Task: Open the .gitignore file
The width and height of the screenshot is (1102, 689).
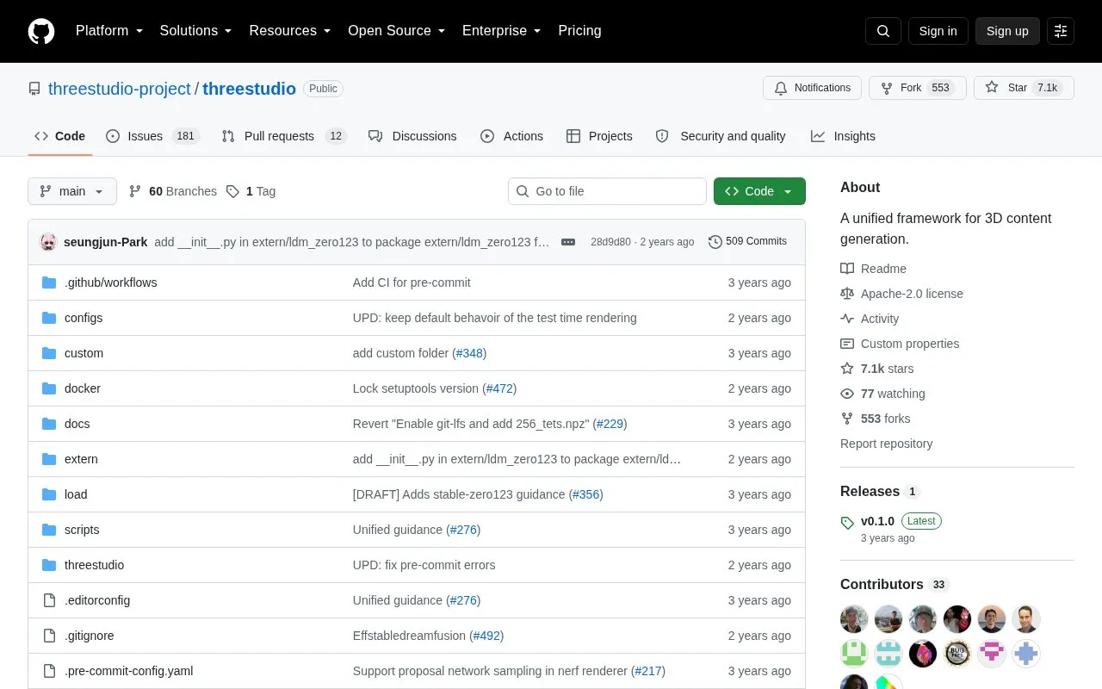Action: tap(90, 636)
